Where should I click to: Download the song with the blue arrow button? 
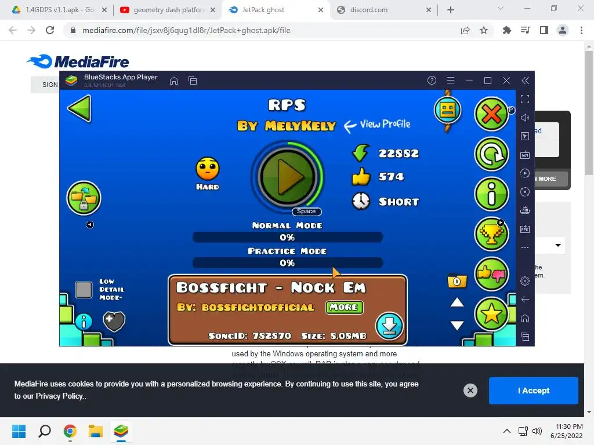pyautogui.click(x=389, y=326)
